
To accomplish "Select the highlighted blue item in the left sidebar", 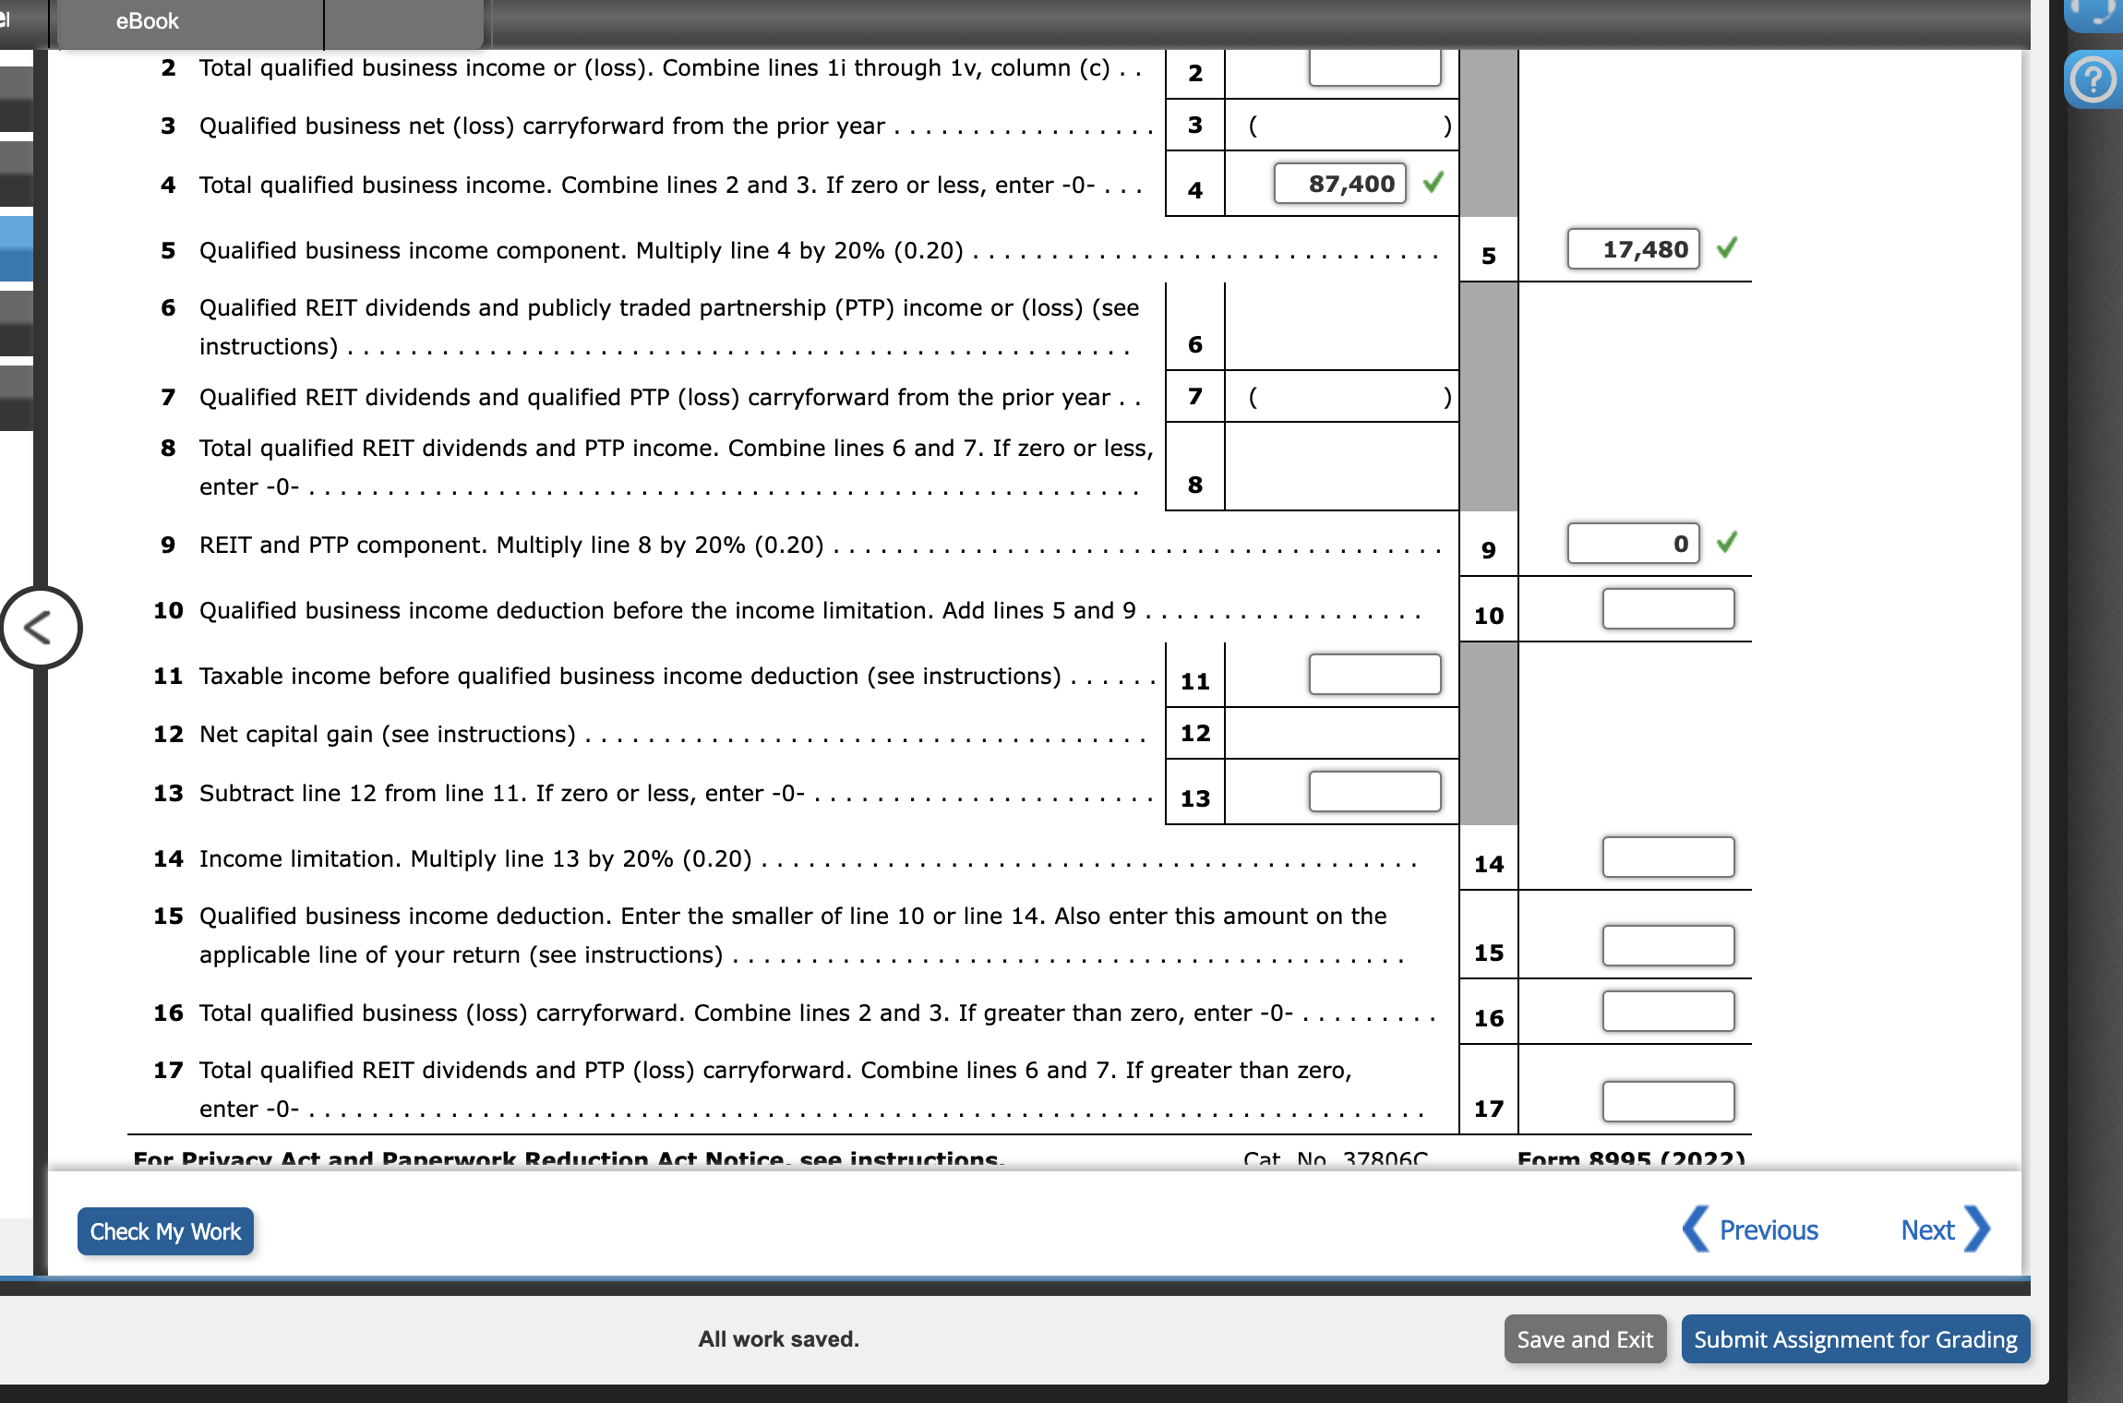I will click(16, 247).
